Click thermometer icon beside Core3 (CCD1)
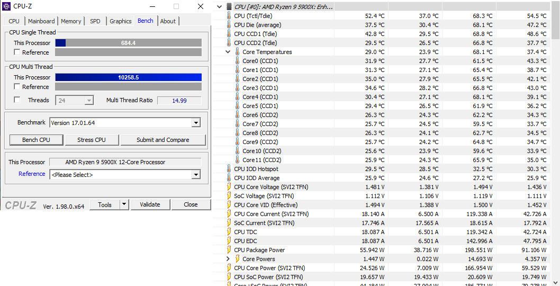 238,87
